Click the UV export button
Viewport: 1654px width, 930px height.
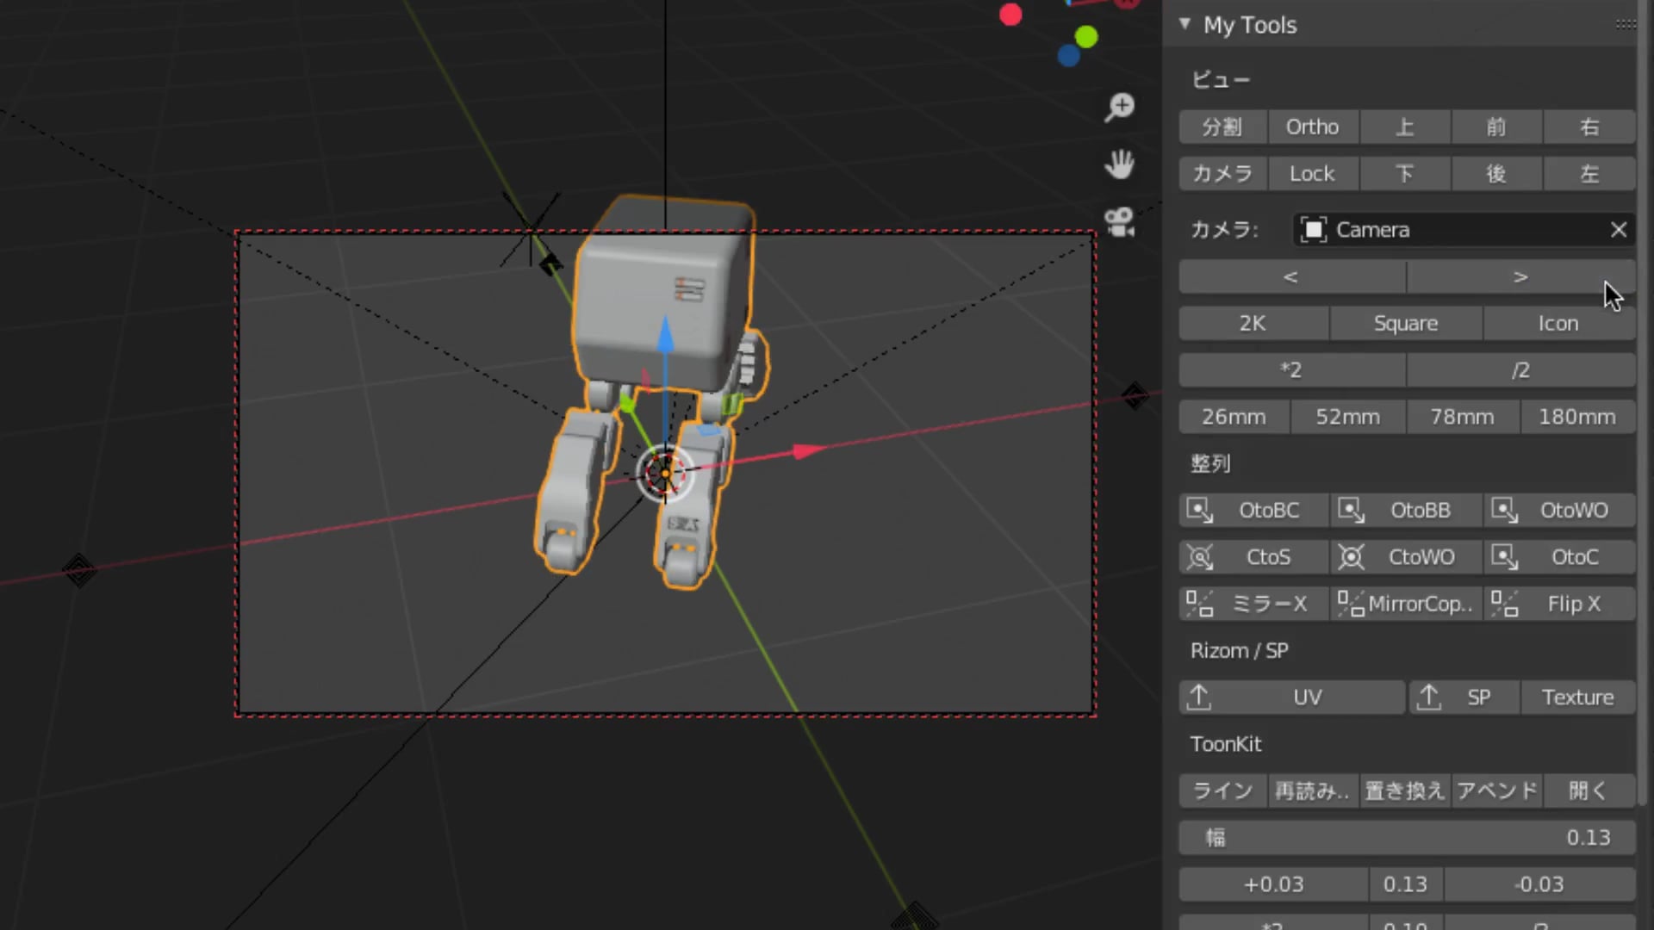[1291, 697]
